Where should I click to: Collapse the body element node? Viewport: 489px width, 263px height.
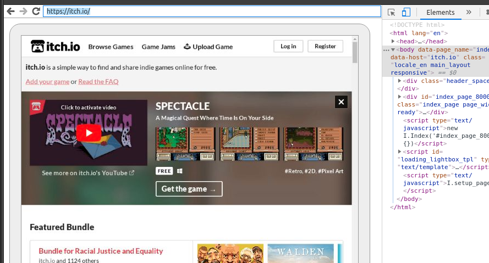pos(393,49)
